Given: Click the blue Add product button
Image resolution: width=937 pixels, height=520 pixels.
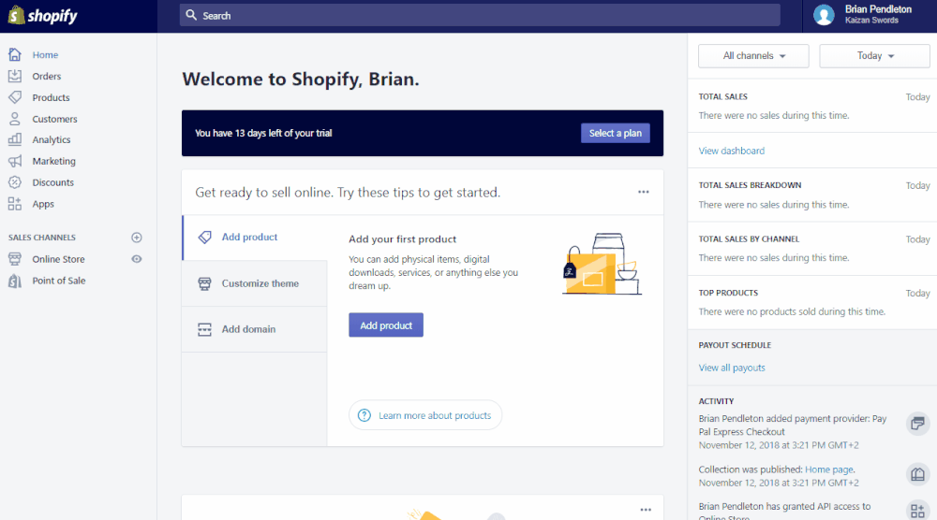Looking at the screenshot, I should 386,325.
